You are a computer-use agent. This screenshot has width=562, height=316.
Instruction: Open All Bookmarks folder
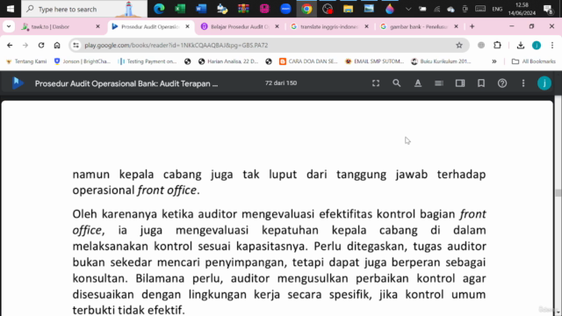click(534, 61)
